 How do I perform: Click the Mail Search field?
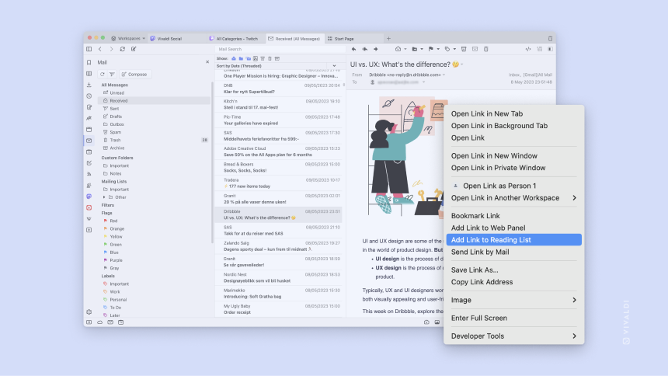[x=279, y=49]
